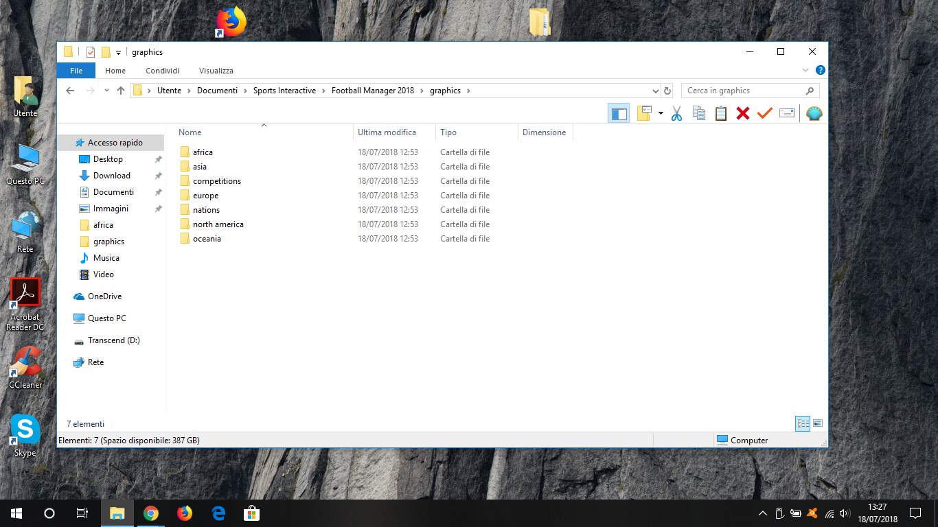The image size is (938, 527).
Task: Click the New Folder quick access icon
Action: tap(106, 52)
